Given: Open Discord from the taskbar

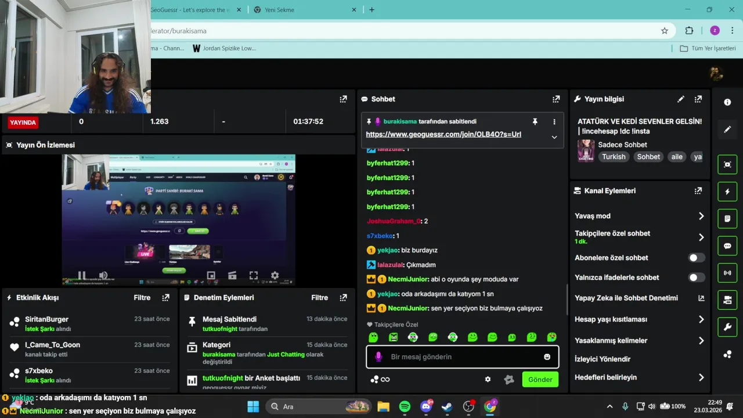Looking at the screenshot, I should tap(425, 406).
